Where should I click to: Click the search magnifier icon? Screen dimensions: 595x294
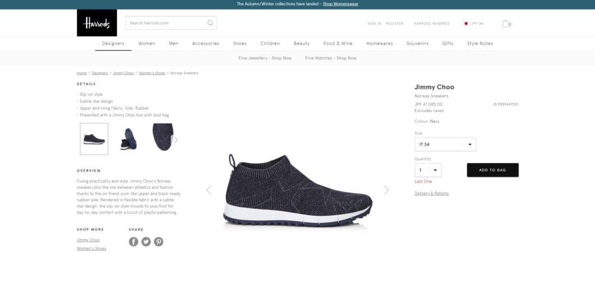210,23
